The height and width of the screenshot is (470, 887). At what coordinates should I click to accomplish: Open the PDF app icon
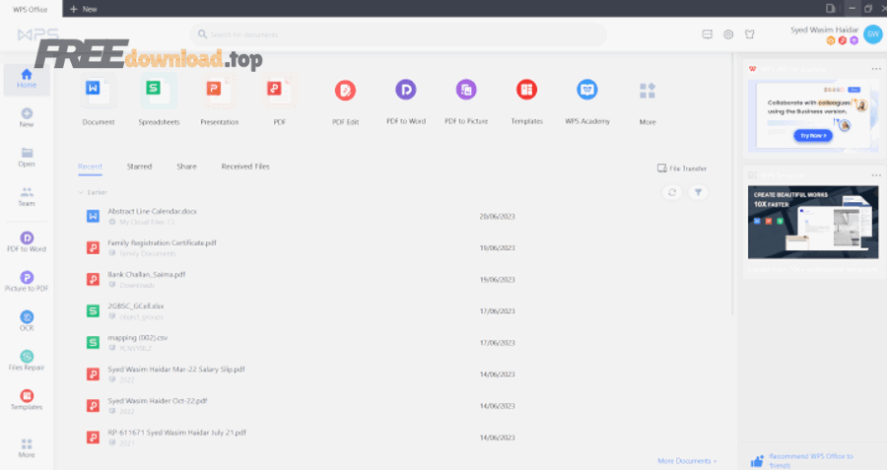click(x=280, y=100)
